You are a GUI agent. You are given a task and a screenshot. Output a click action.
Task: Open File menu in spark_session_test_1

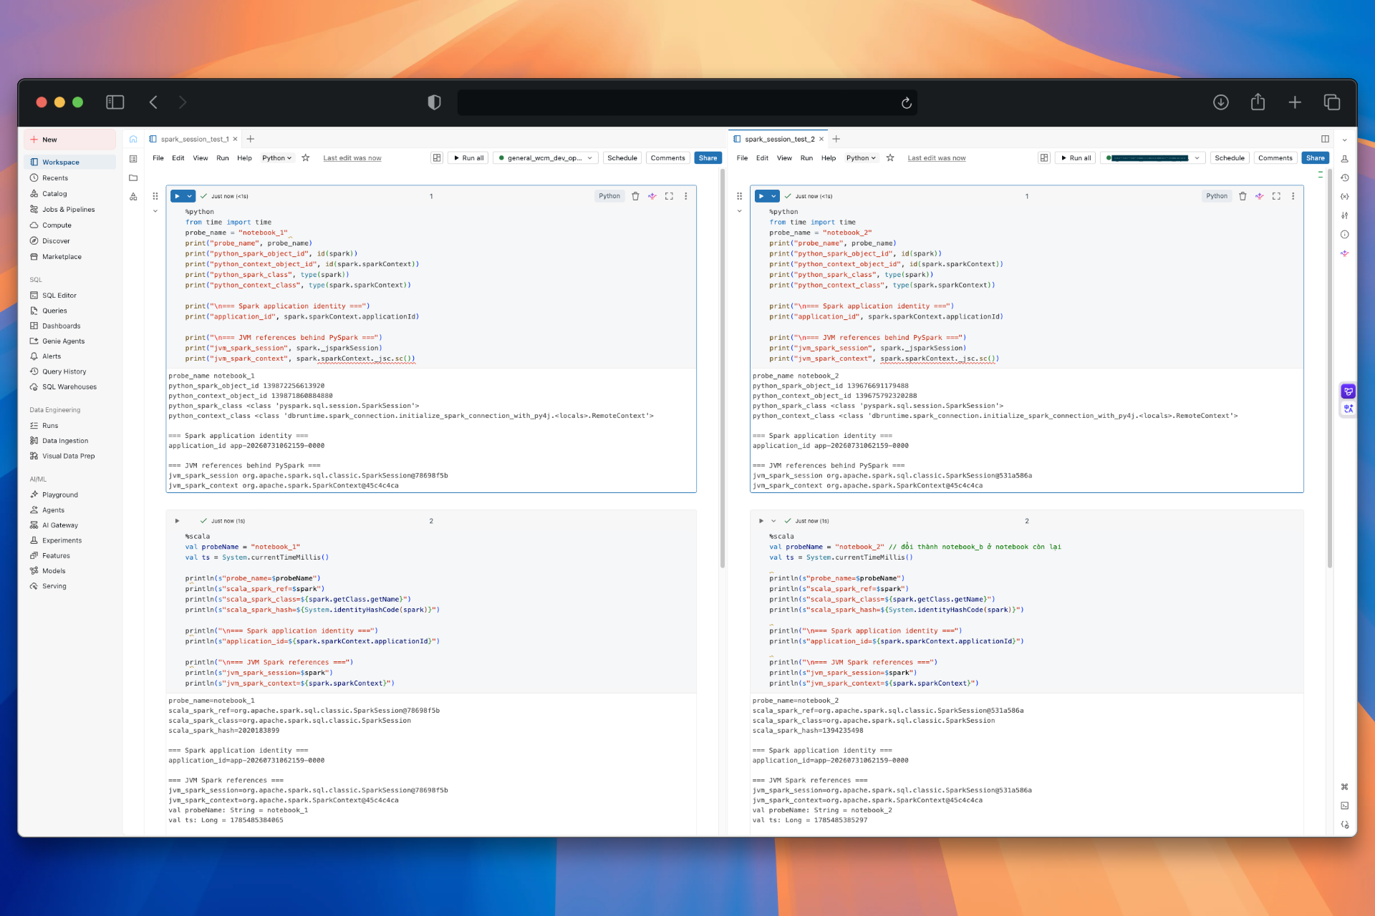[x=158, y=158]
